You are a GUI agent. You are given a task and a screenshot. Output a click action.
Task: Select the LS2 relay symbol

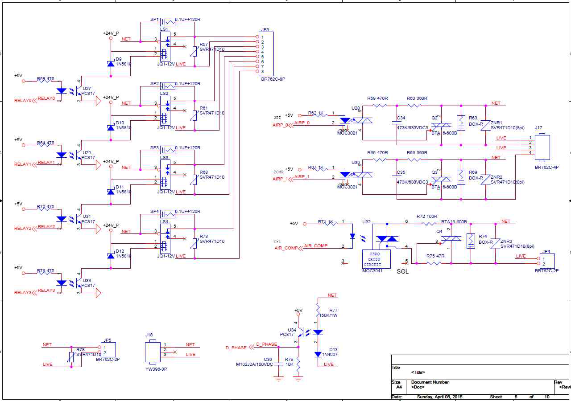click(x=165, y=110)
